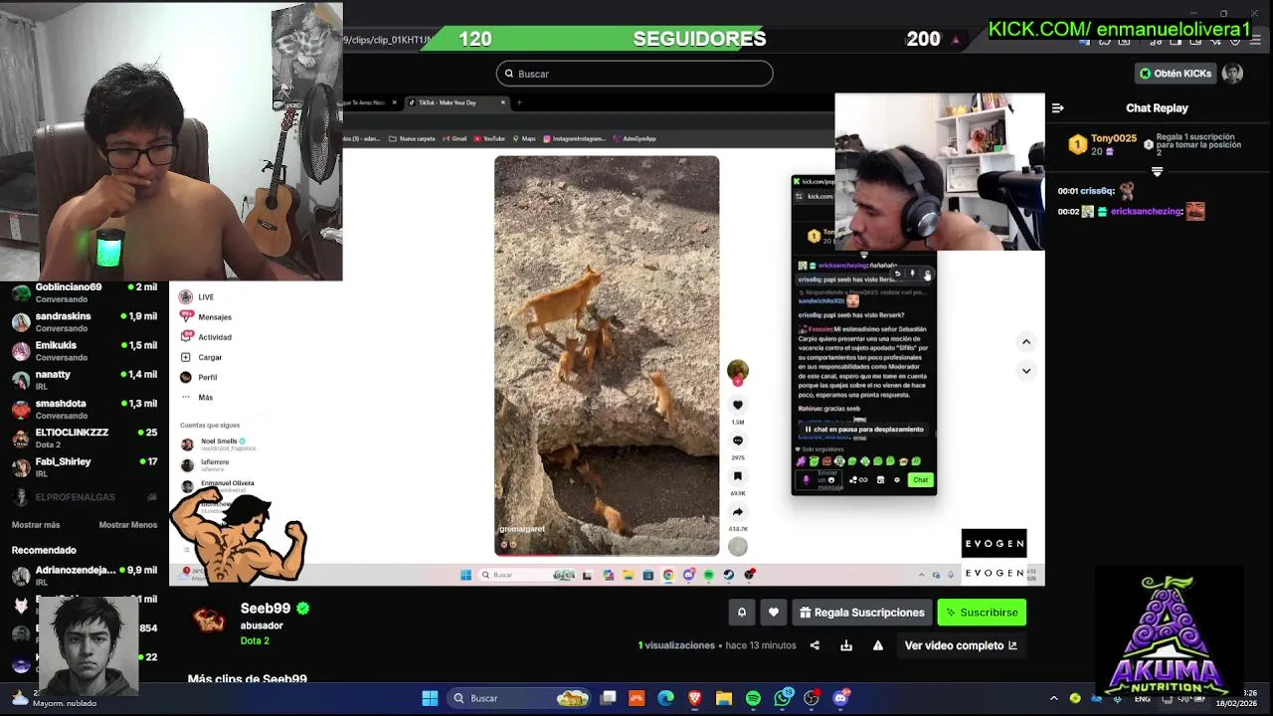Click Mostrar más in the sidebar
The height and width of the screenshot is (716, 1273).
point(36,525)
